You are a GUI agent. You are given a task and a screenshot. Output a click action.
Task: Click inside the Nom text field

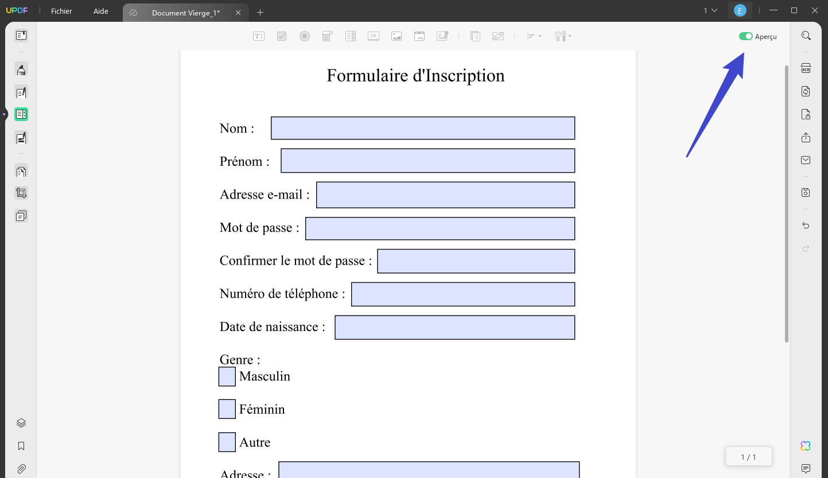pos(422,127)
